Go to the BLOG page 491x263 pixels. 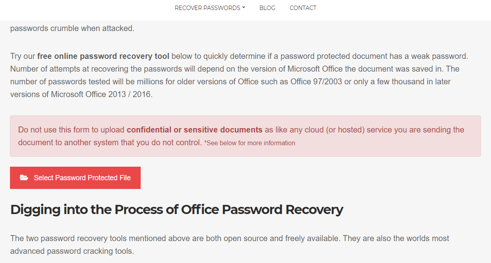click(x=267, y=8)
